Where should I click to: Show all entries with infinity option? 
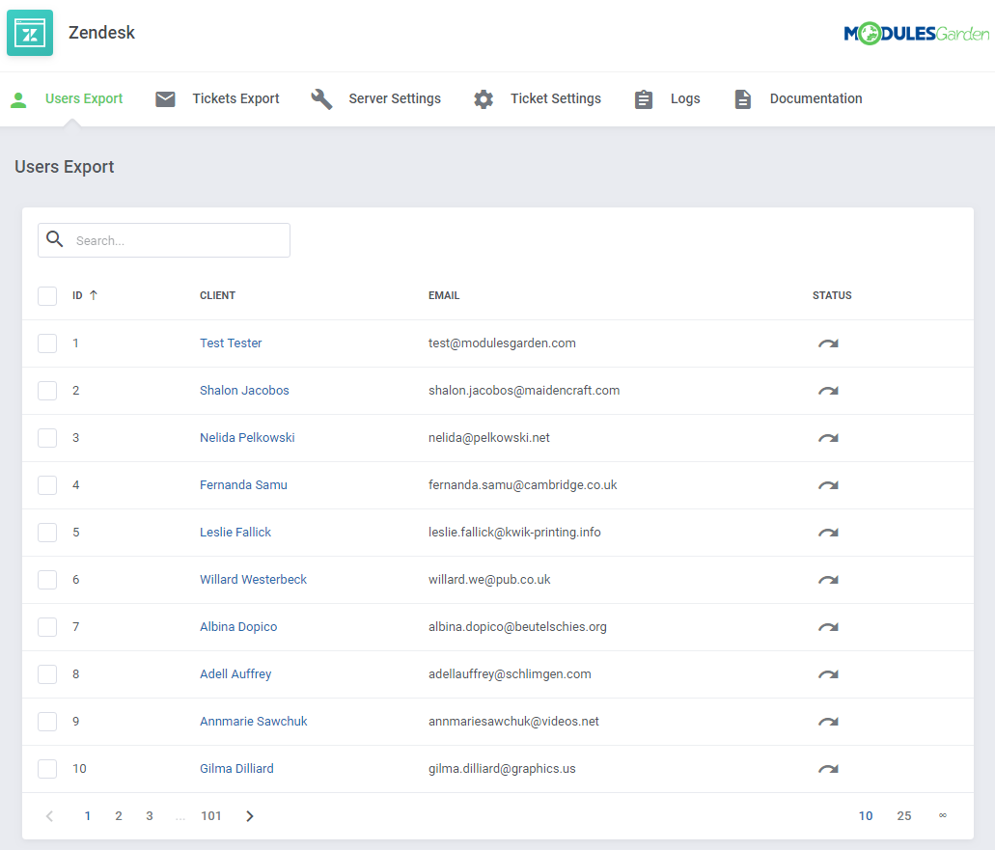pos(943,815)
